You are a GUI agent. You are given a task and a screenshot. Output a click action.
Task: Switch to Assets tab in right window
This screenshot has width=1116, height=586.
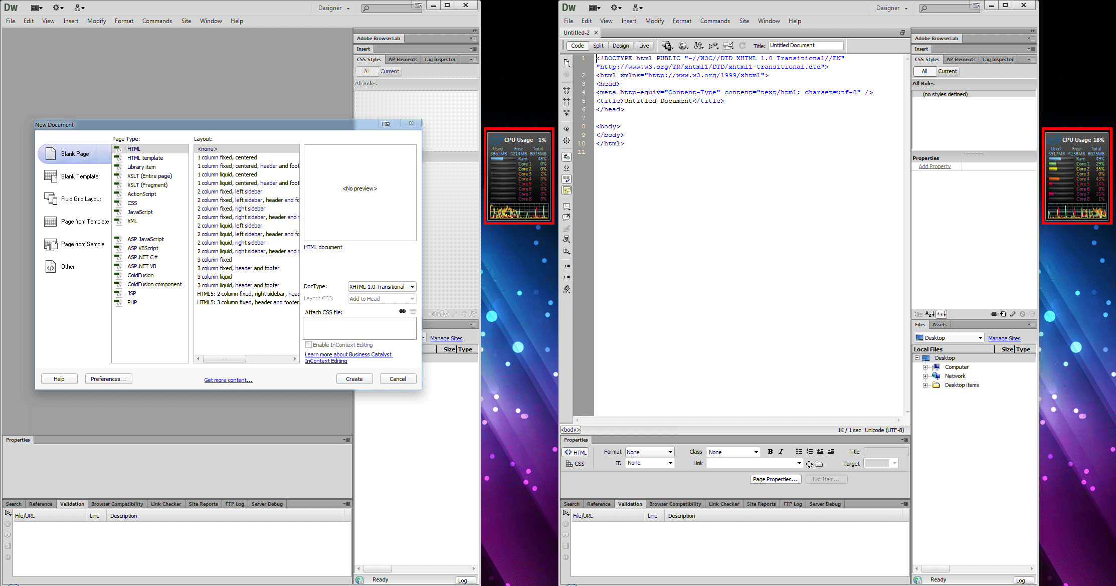[x=940, y=325]
